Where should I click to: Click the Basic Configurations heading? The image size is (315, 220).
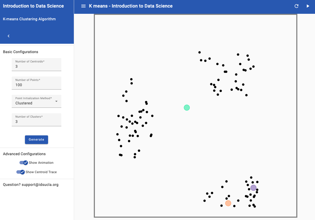point(21,52)
